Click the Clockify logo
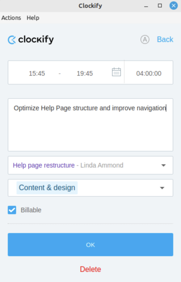 31,40
